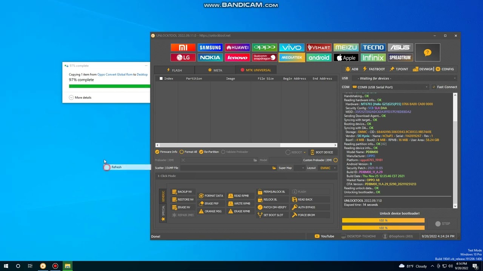Select the GENERIC side tab
Image resolution: width=483 pixels, height=271 pixels.
click(163, 196)
